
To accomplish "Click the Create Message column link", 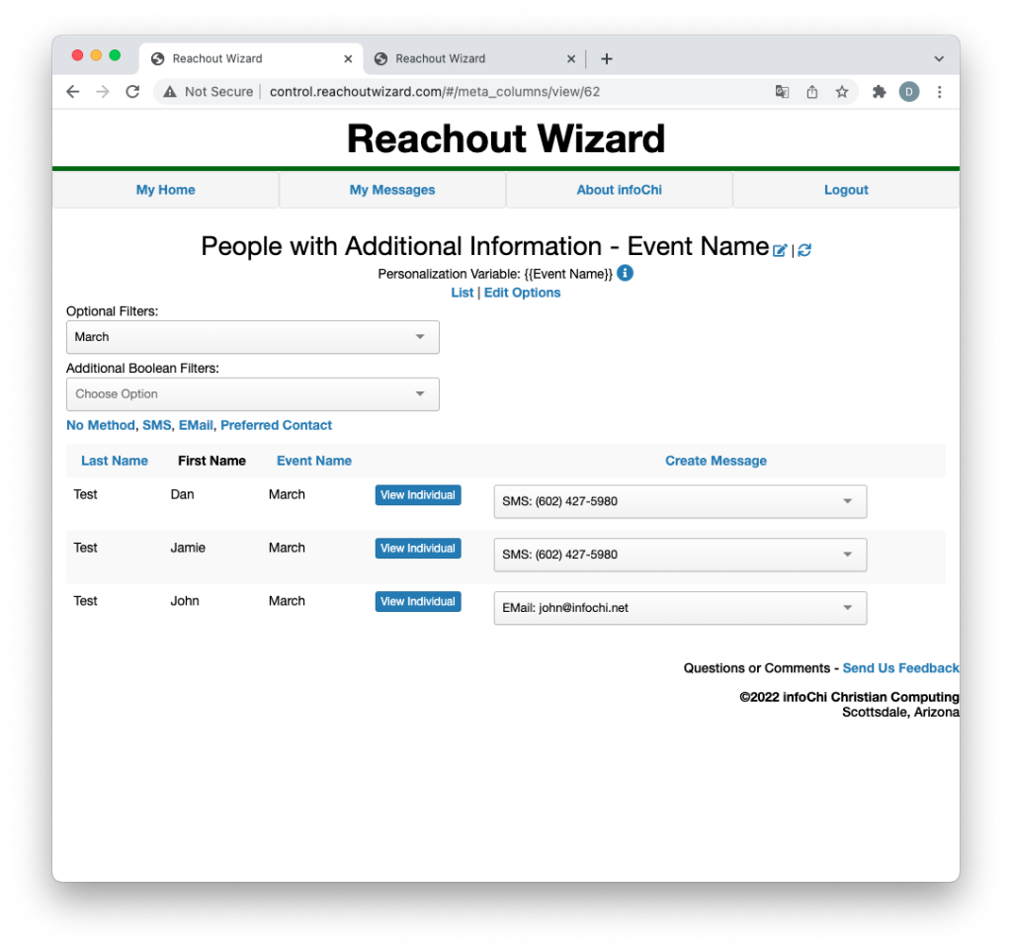I will coord(716,461).
